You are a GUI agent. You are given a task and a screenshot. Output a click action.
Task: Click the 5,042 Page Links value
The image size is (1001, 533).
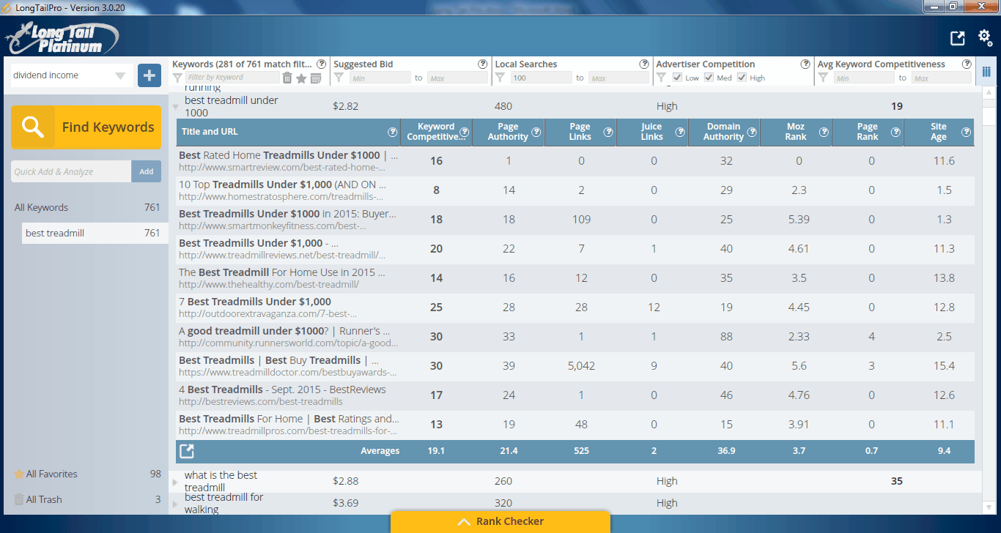coord(581,366)
